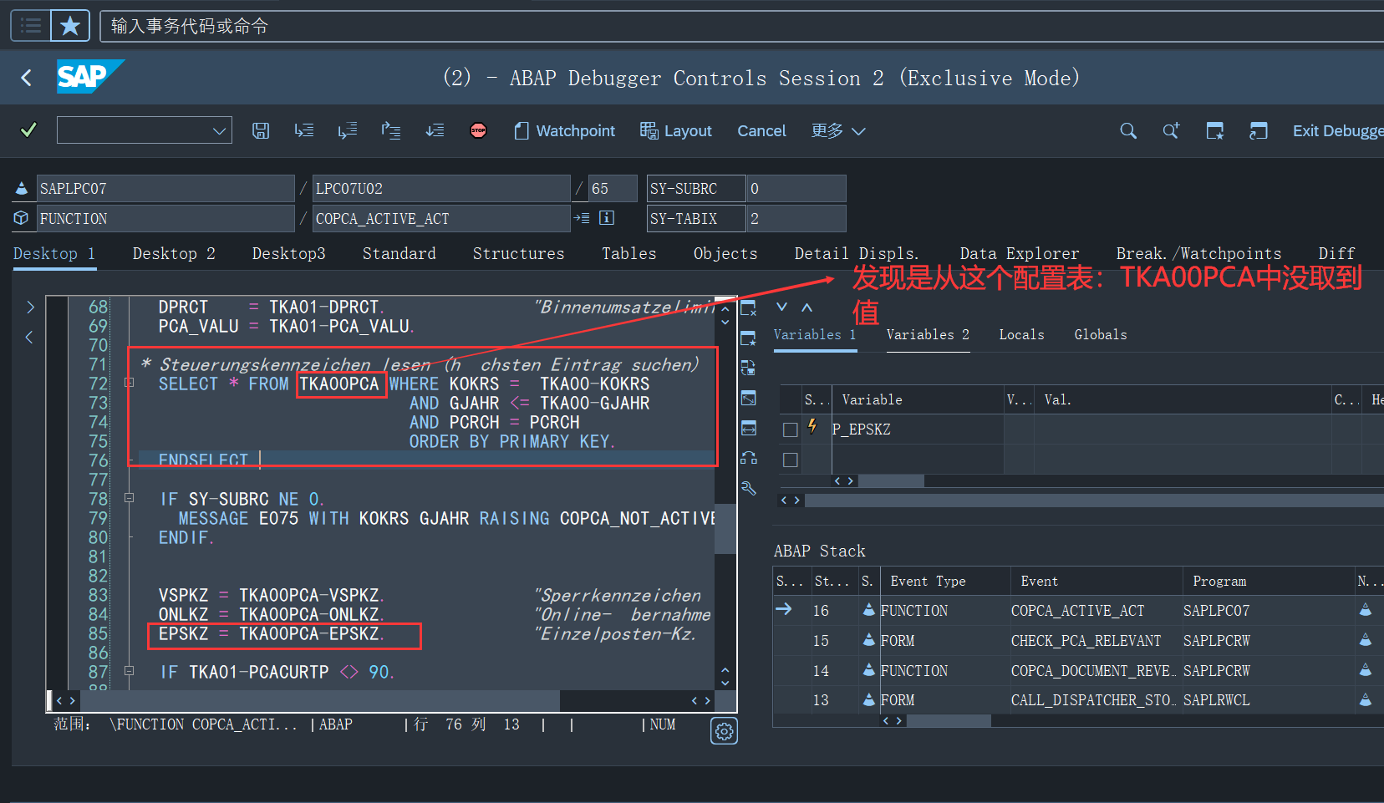Click the Execute step-over icon
The image size is (1384, 803).
348,130
